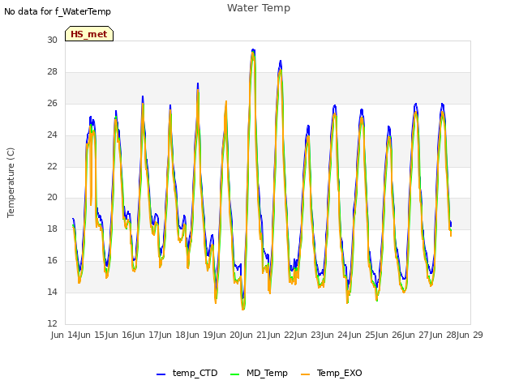Toggle the MD_Temp legend entry
Image resolution: width=519 pixels, height=389 pixels.
coord(259,373)
